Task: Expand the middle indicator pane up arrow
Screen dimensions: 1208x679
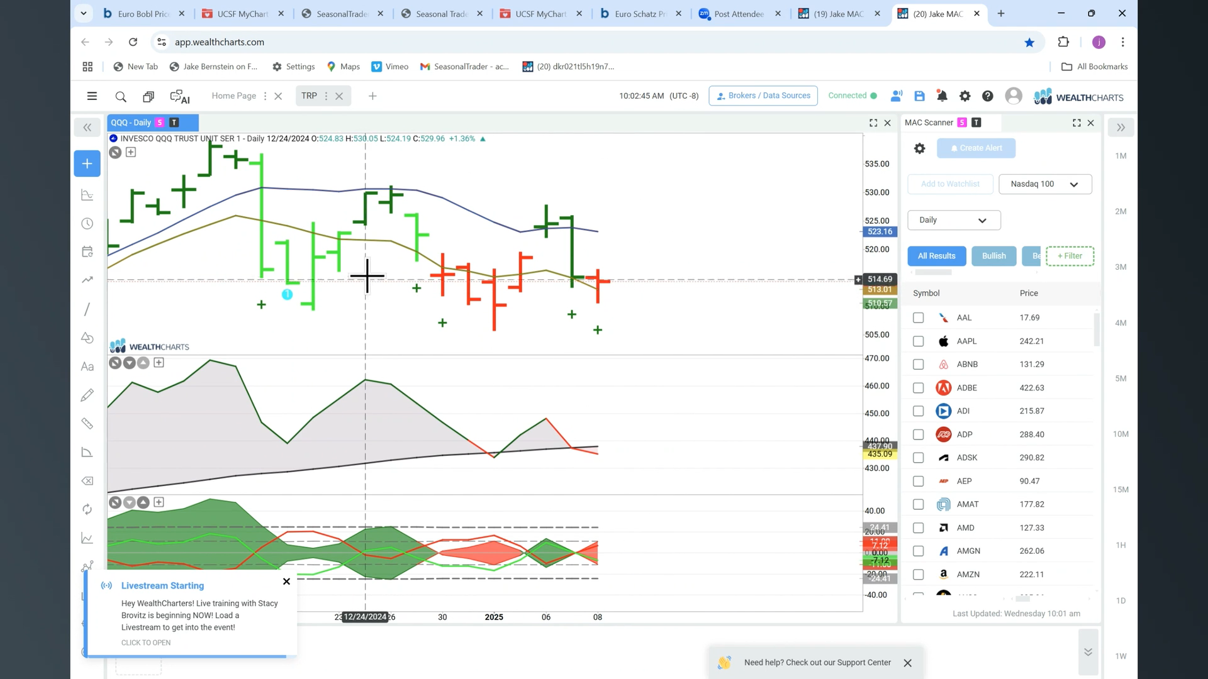Action: coord(143,363)
